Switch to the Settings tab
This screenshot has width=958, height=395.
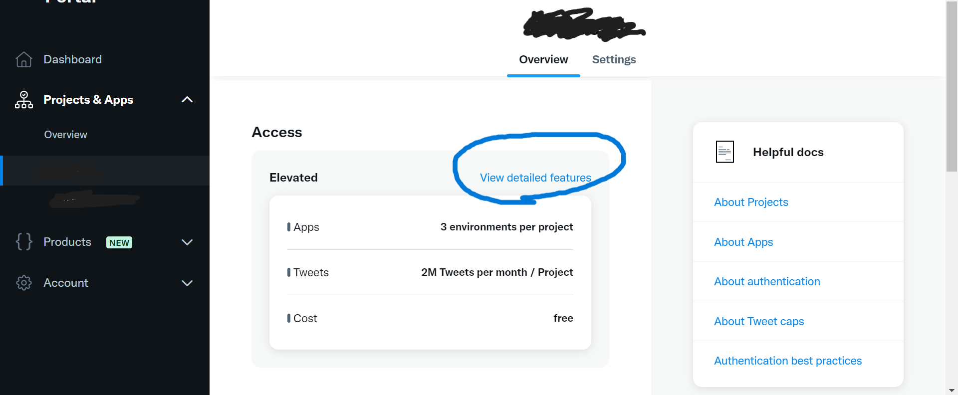click(x=614, y=59)
